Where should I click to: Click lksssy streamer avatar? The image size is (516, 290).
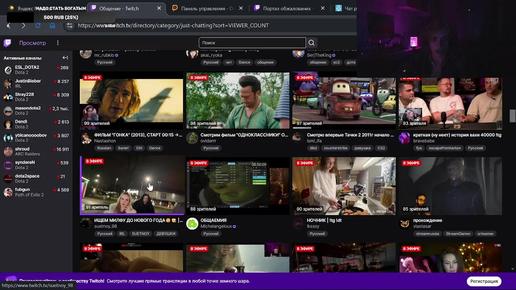[x=298, y=224]
